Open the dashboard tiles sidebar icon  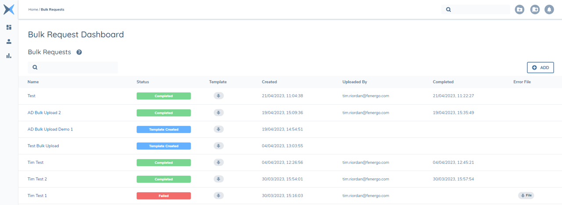(x=9, y=27)
